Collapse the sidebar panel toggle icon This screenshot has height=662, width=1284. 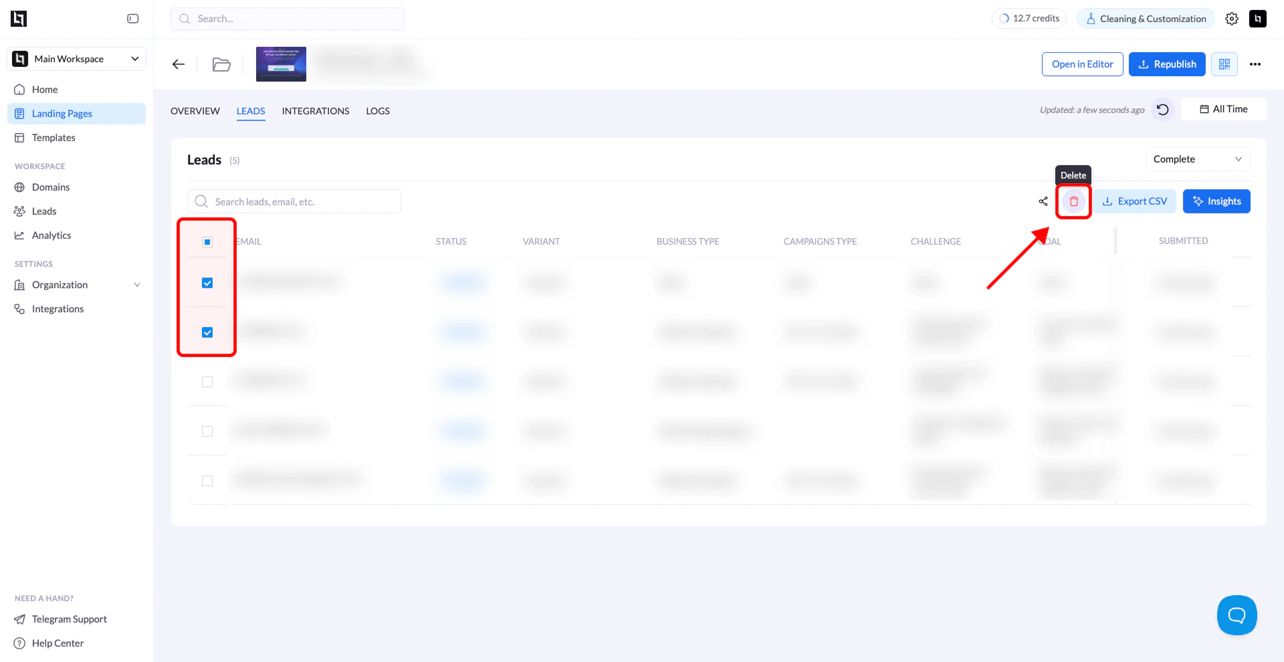coord(133,19)
